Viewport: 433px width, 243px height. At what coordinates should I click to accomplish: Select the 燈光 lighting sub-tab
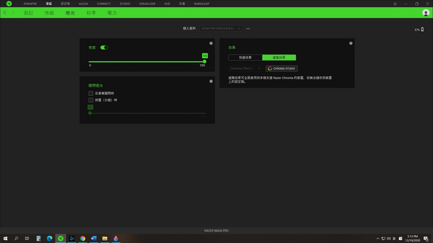(x=70, y=13)
